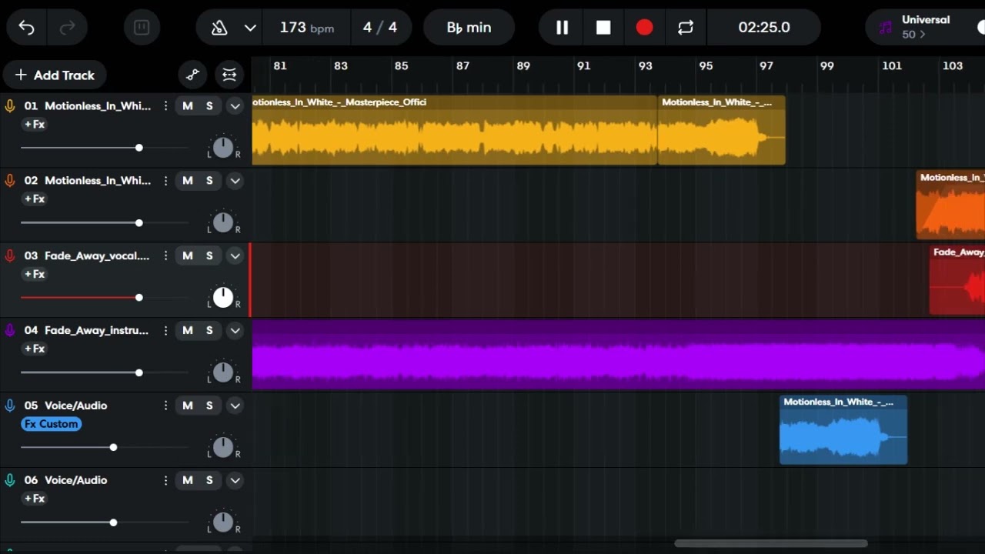Toggle the metronome icon
This screenshot has height=554, width=985.
click(219, 28)
